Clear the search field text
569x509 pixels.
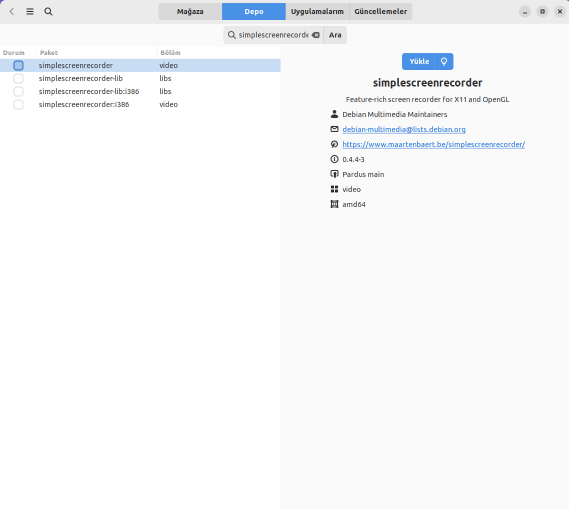tap(316, 35)
